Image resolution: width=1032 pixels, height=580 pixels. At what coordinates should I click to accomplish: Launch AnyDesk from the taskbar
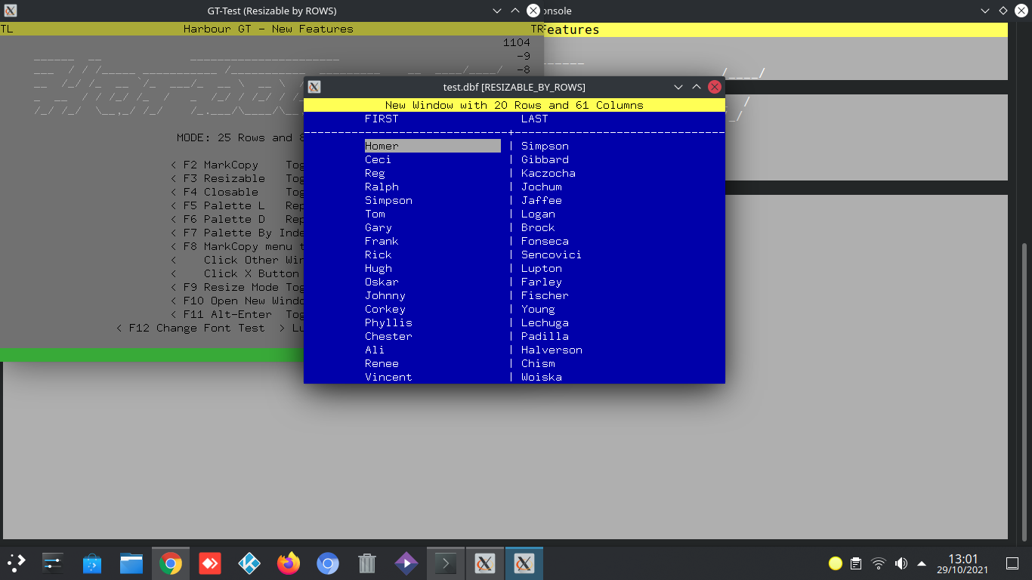coord(210,563)
